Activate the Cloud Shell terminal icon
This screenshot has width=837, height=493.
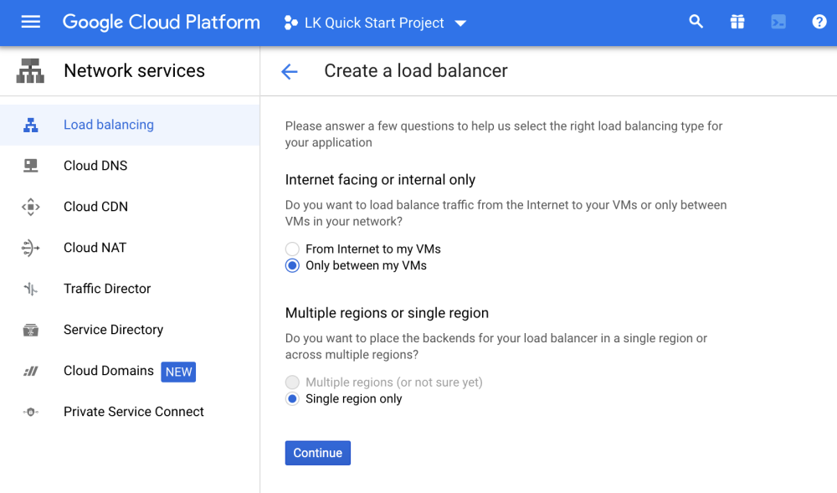tap(778, 23)
